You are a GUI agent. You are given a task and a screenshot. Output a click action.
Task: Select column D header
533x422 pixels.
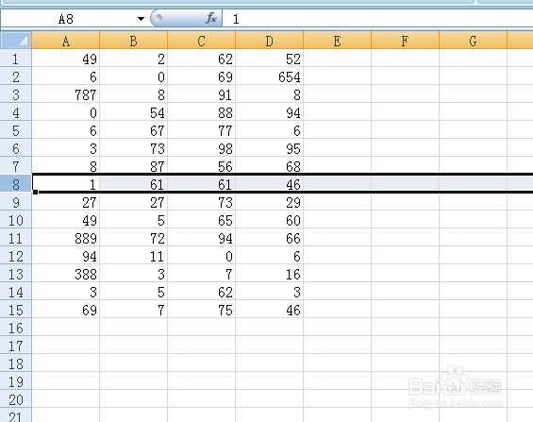click(269, 41)
